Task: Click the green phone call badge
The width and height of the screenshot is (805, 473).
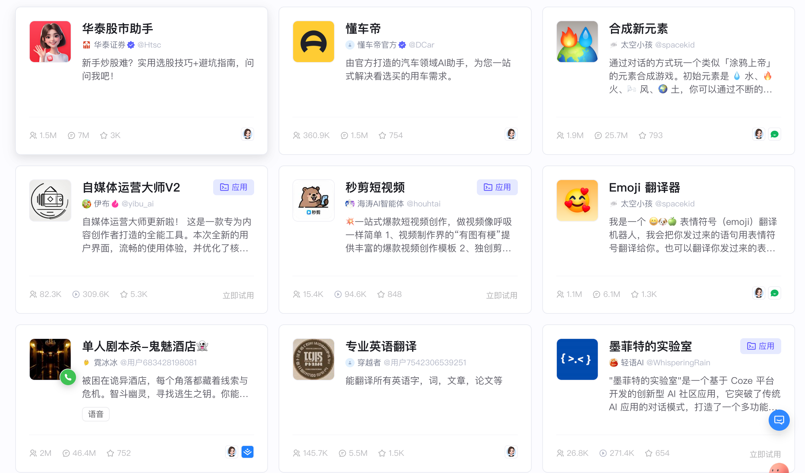Action: 68,377
